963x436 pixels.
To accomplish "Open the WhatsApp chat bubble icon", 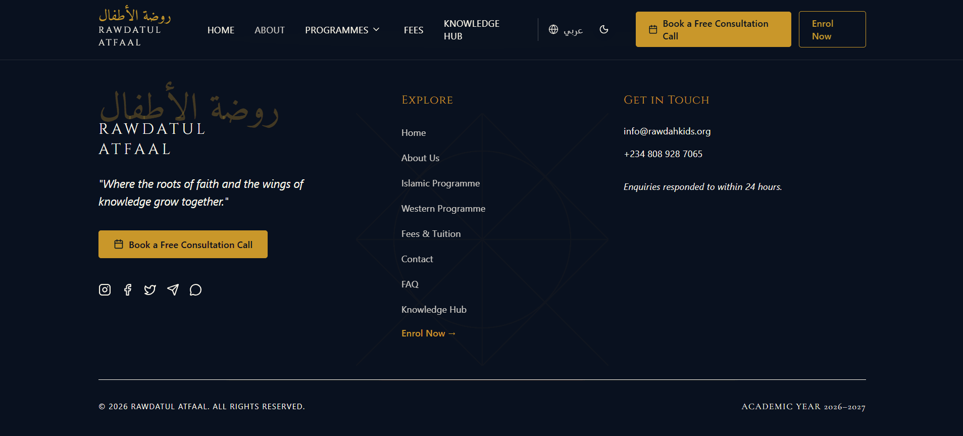I will click(x=195, y=289).
